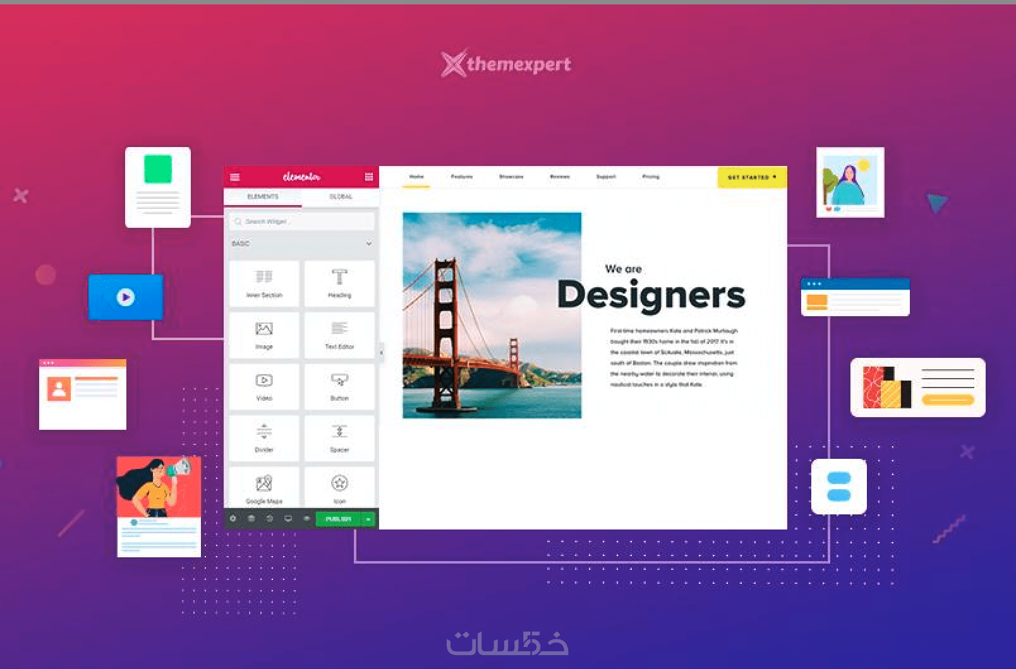Open the save options arrow beside Publish
Screen dimensions: 1016x669
[368, 519]
